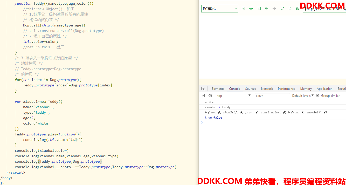Click the 'age:2,' code line
The image size is (346, 185).
(29, 118)
